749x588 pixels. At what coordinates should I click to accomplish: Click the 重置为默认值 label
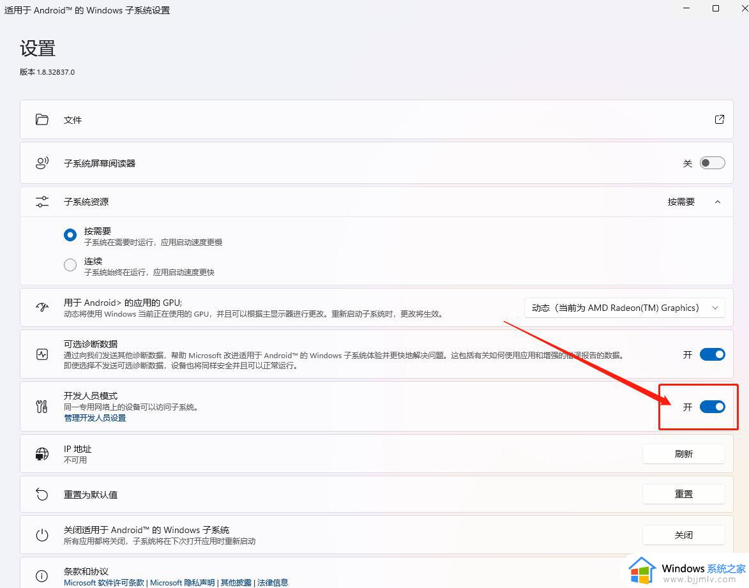91,495
